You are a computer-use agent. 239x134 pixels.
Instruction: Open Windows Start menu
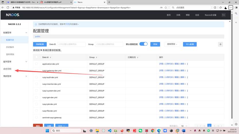pos(47,131)
